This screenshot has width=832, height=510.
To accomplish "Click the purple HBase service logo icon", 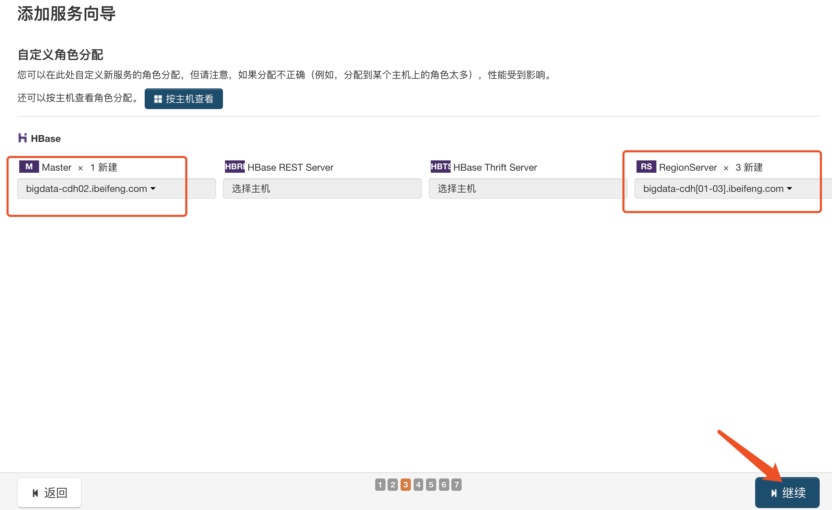I will pos(22,138).
